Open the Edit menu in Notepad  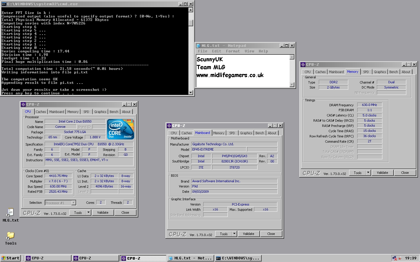(x=216, y=51)
